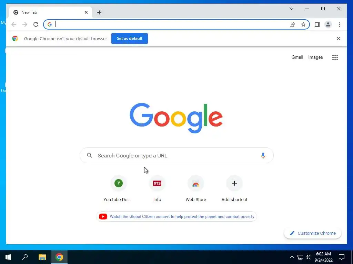Go back using the back arrow

(14, 24)
